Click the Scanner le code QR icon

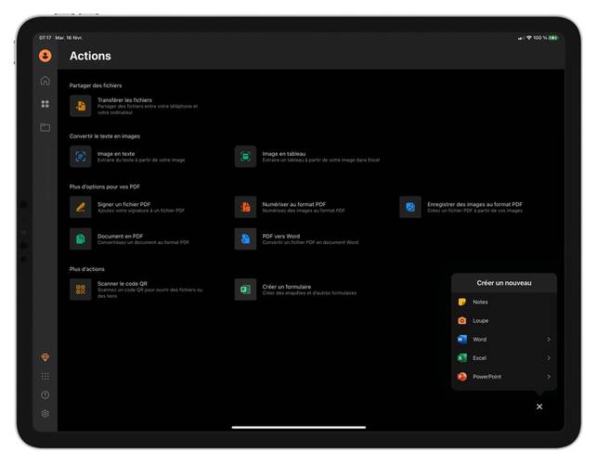81,290
